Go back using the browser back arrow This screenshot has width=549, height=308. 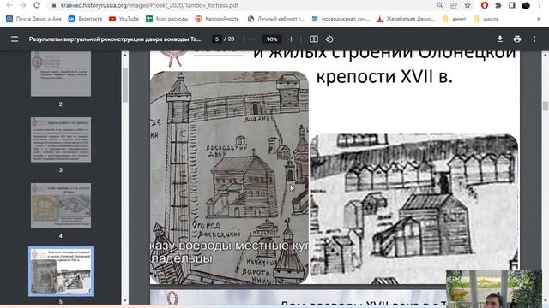(x=9, y=5)
